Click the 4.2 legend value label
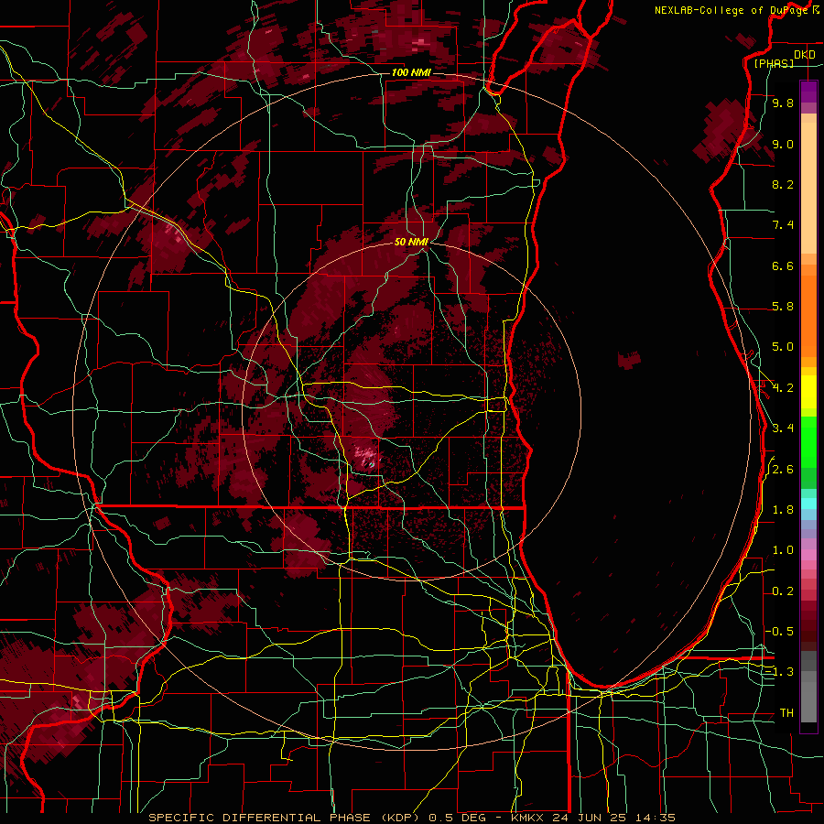The image size is (824, 824). click(783, 388)
